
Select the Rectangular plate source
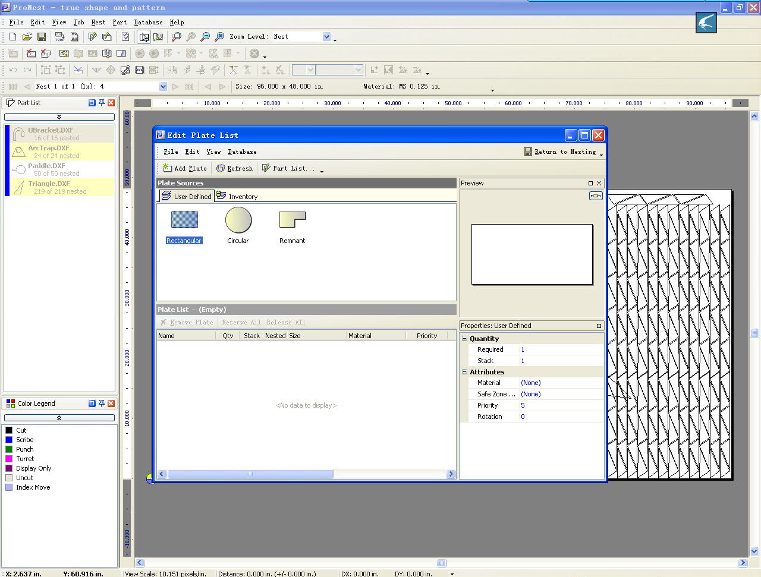point(184,226)
